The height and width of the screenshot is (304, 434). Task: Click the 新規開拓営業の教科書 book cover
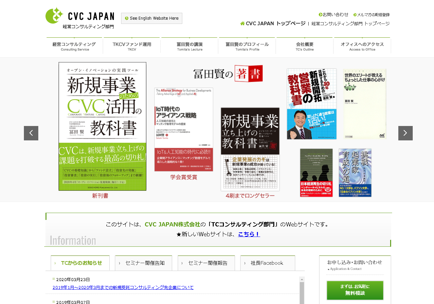pyautogui.click(x=312, y=104)
